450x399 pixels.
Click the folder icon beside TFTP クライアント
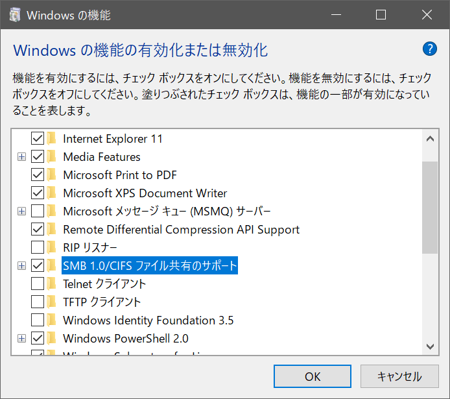point(52,302)
